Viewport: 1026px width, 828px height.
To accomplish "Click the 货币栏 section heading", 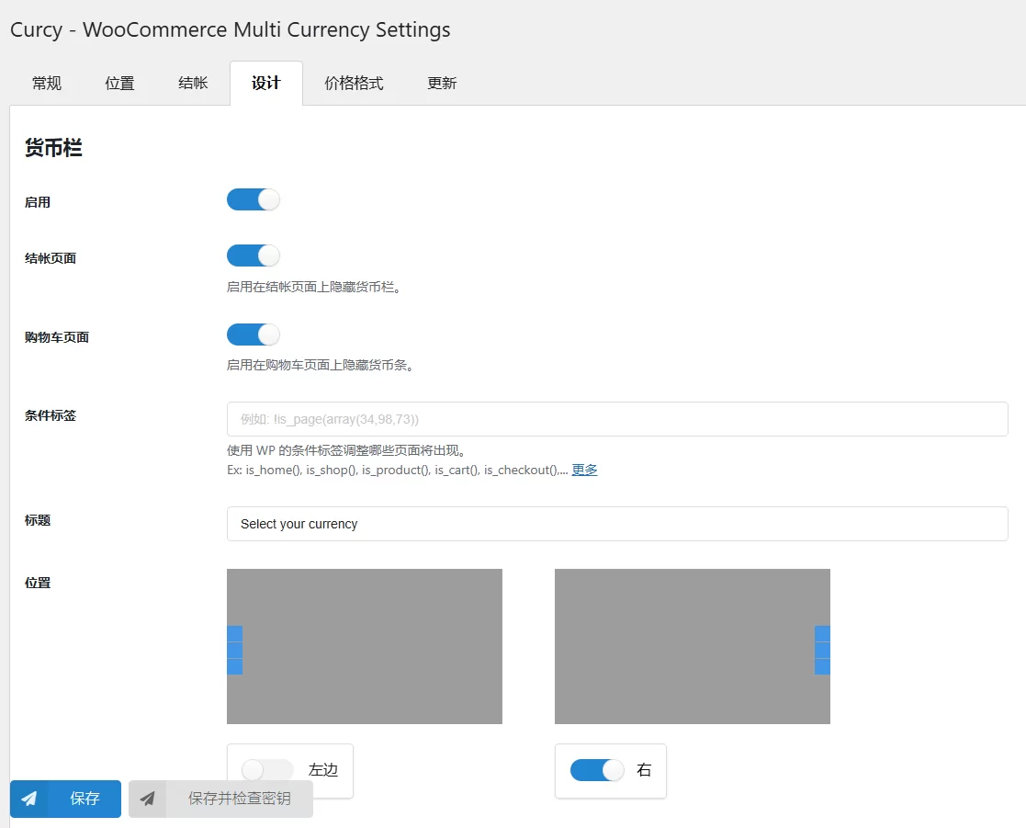I will 53,147.
